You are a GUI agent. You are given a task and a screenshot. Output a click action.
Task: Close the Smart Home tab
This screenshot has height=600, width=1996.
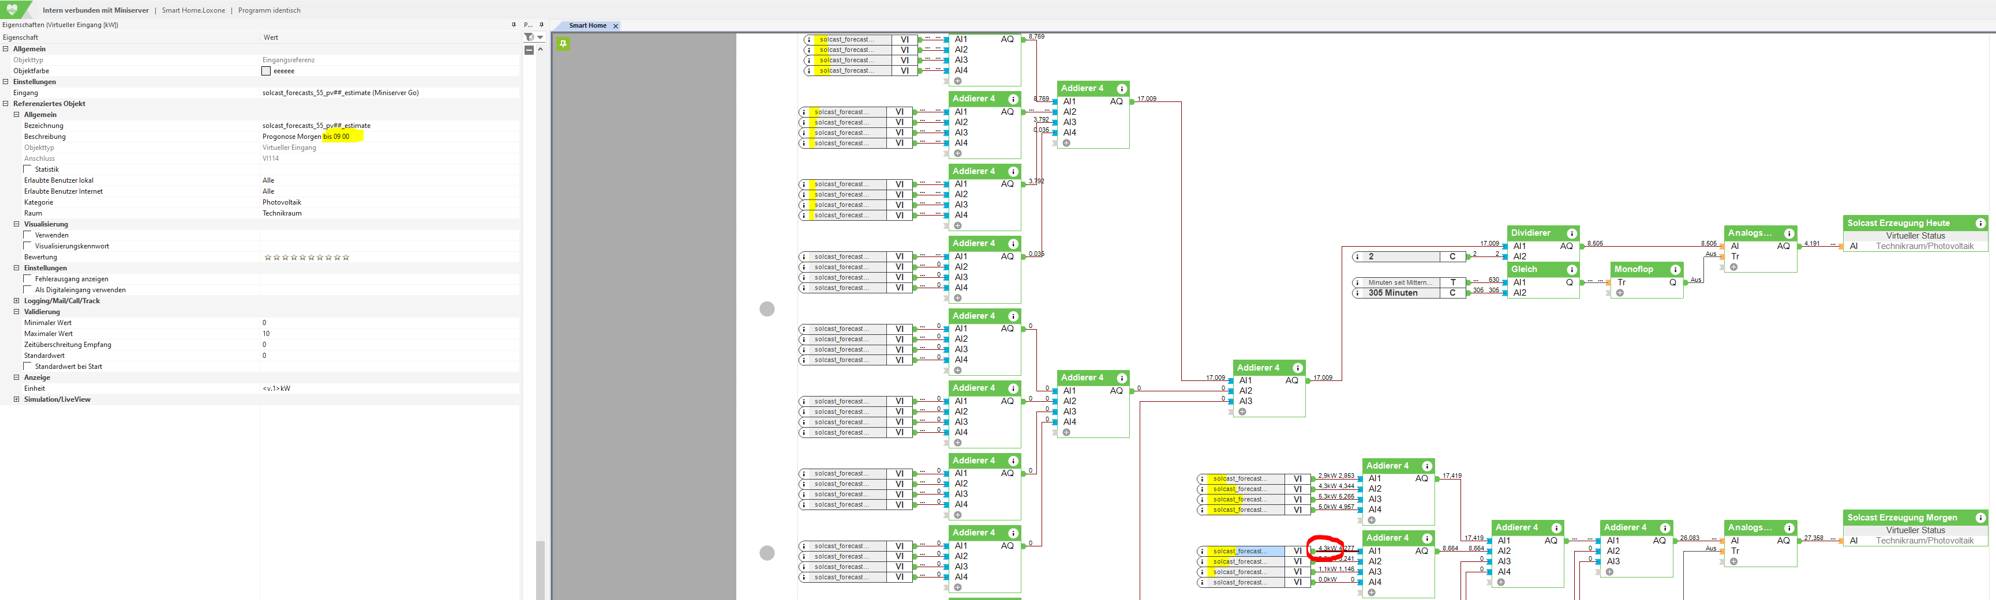tap(616, 27)
